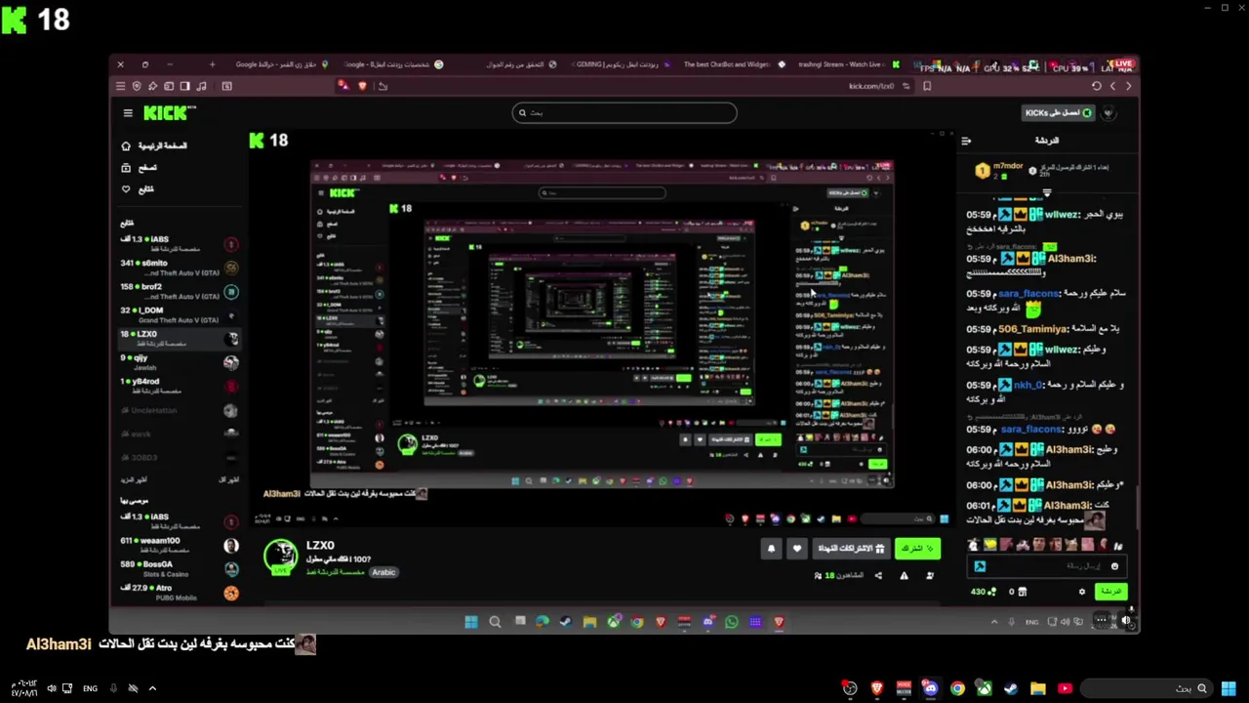Click the browser back arrow next to reload
The height and width of the screenshot is (703, 1249).
pyautogui.click(x=1112, y=86)
